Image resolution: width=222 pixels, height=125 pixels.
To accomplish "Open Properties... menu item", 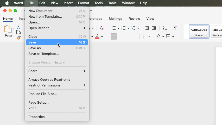I will click(x=57, y=117).
